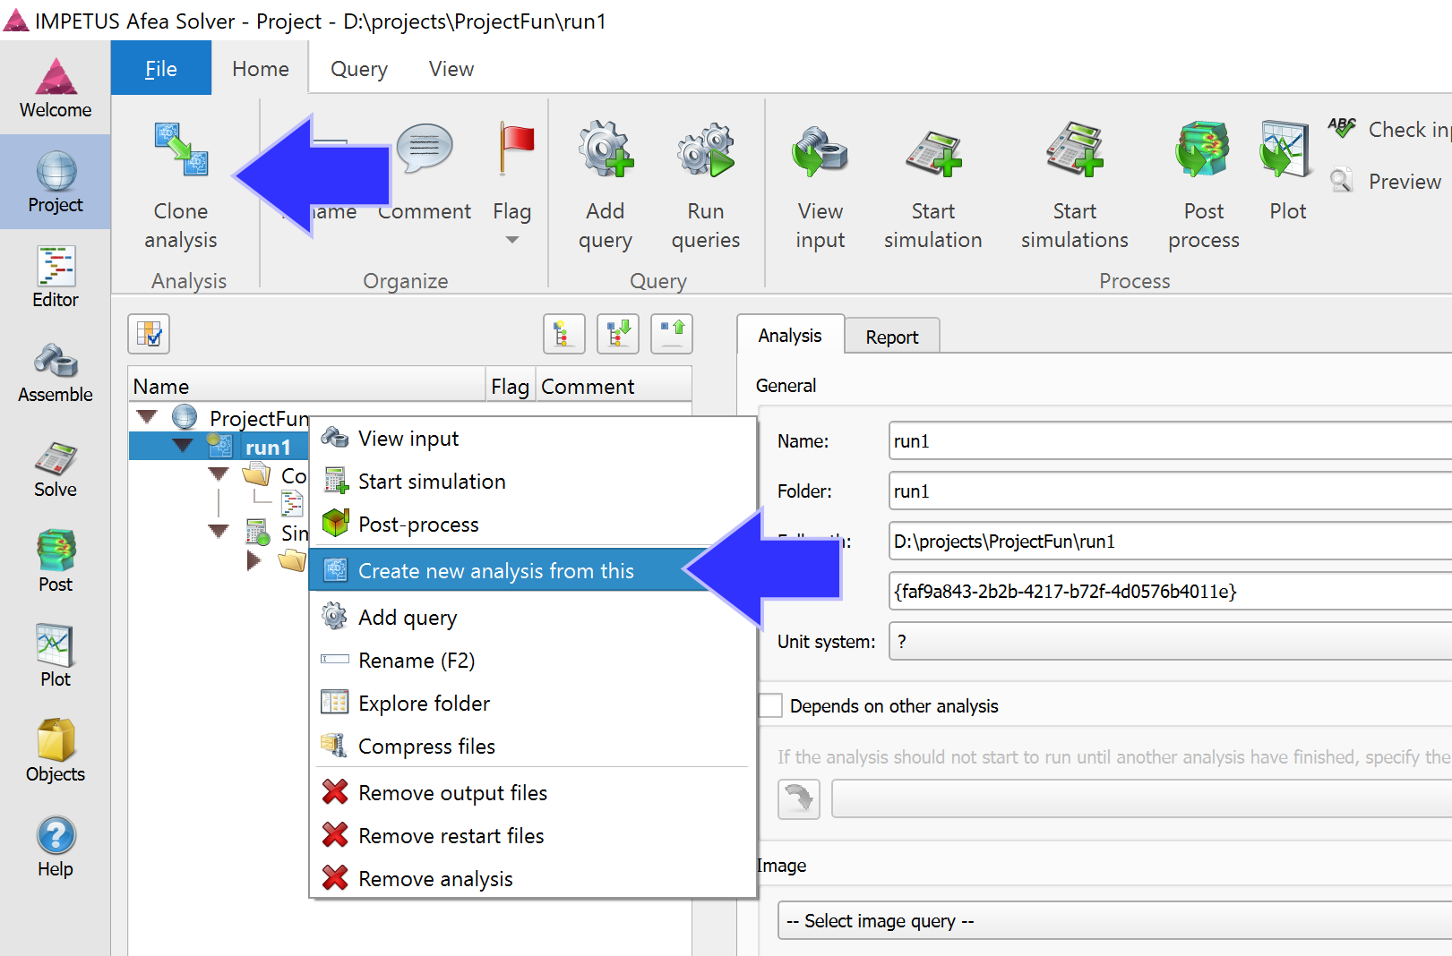This screenshot has width=1452, height=956.
Task: Click the Folder input field
Action: pyautogui.click(x=1170, y=491)
